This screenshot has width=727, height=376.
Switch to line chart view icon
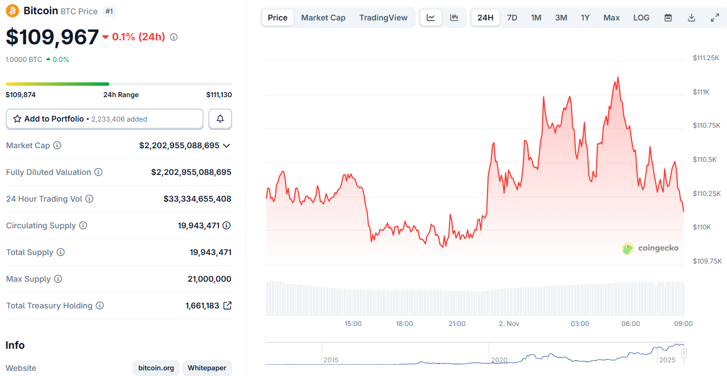431,18
